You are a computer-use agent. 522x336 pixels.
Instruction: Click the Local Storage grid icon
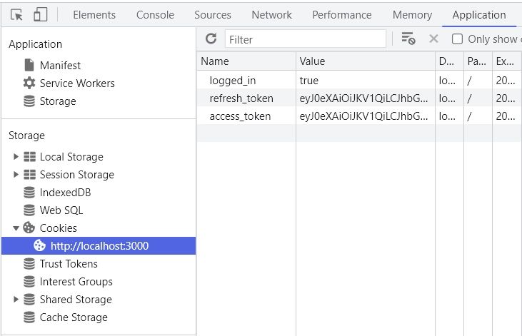(29, 157)
